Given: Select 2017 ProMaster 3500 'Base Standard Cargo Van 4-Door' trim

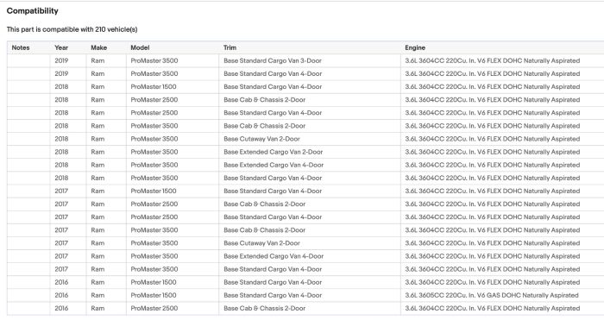Looking at the screenshot, I should click(x=273, y=270).
